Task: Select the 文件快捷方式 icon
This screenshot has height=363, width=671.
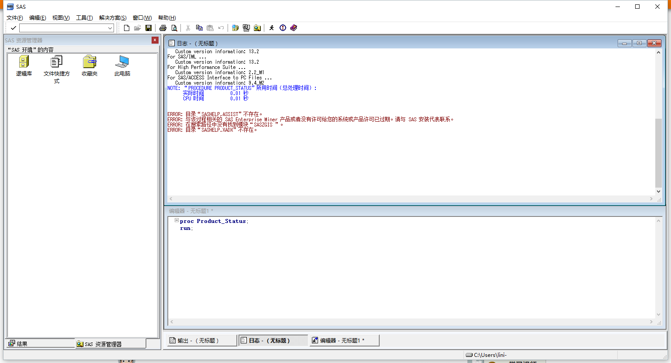Action: tap(57, 70)
